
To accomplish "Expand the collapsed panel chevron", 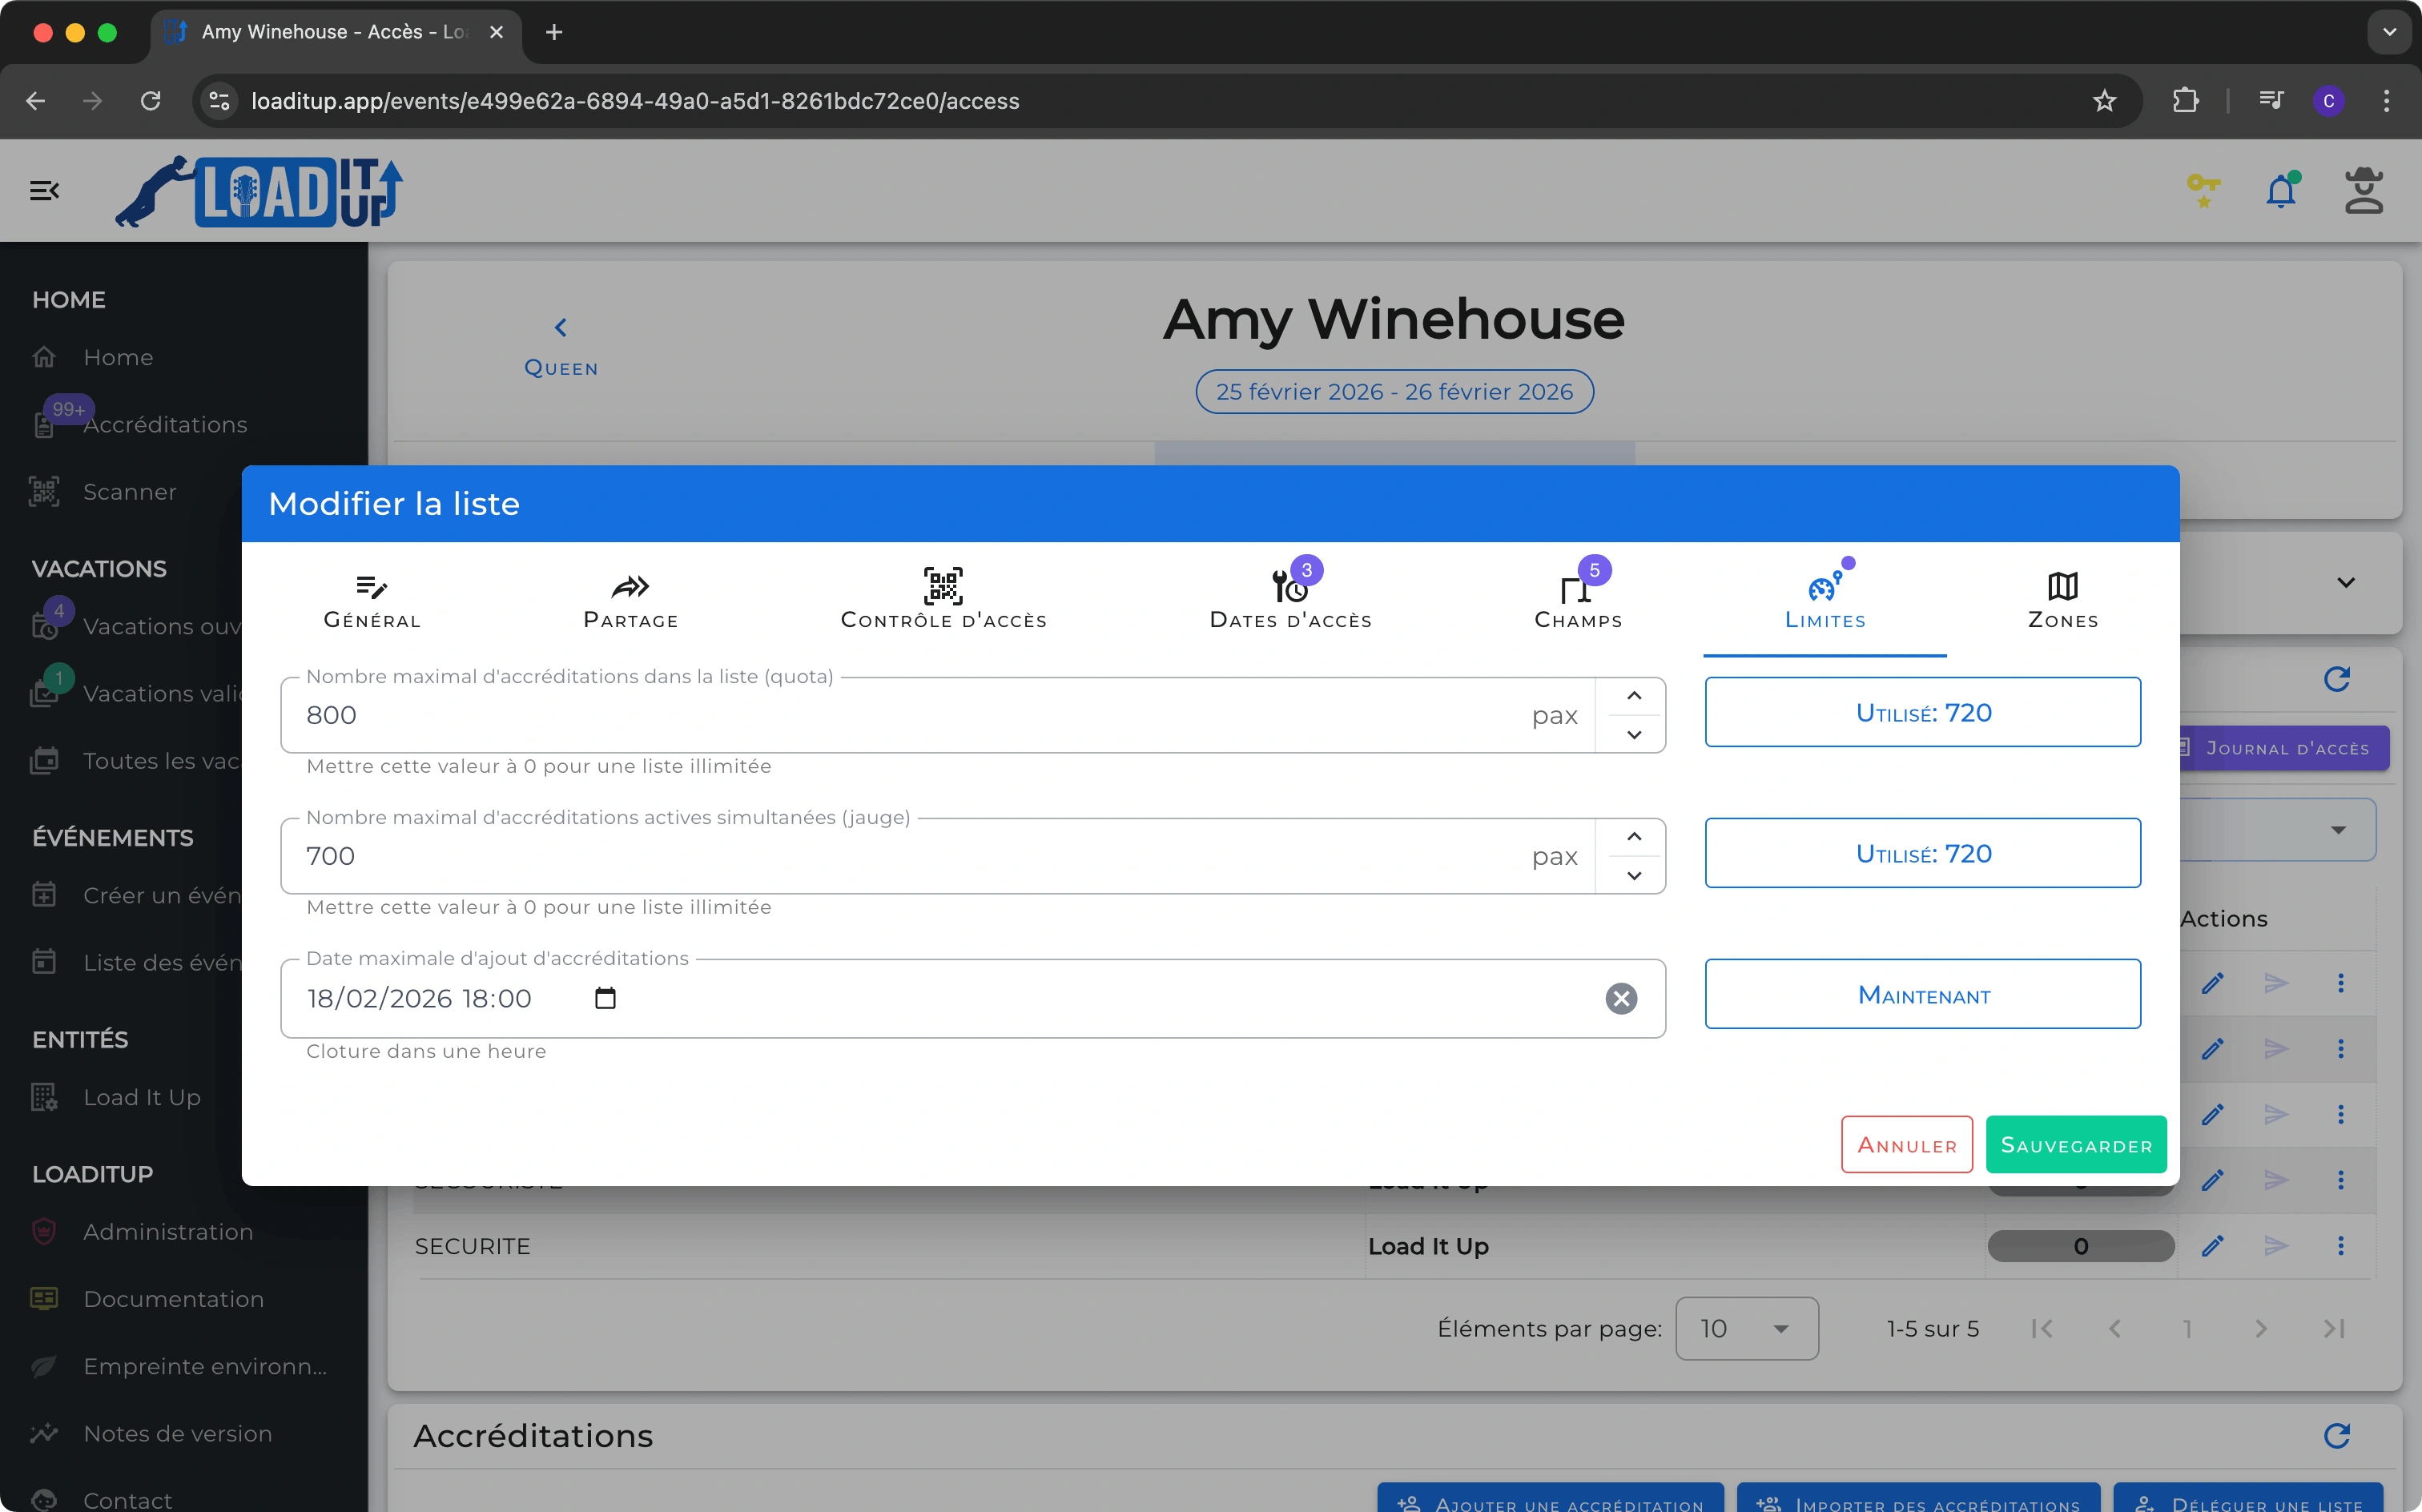I will click(2345, 582).
